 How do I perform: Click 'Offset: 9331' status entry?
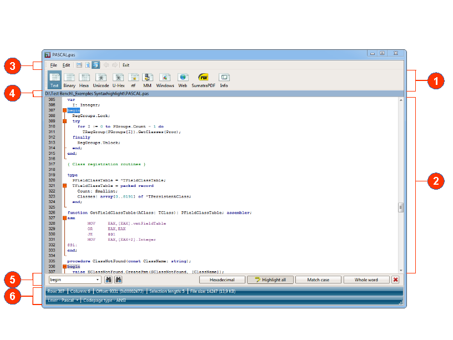(x=119, y=291)
